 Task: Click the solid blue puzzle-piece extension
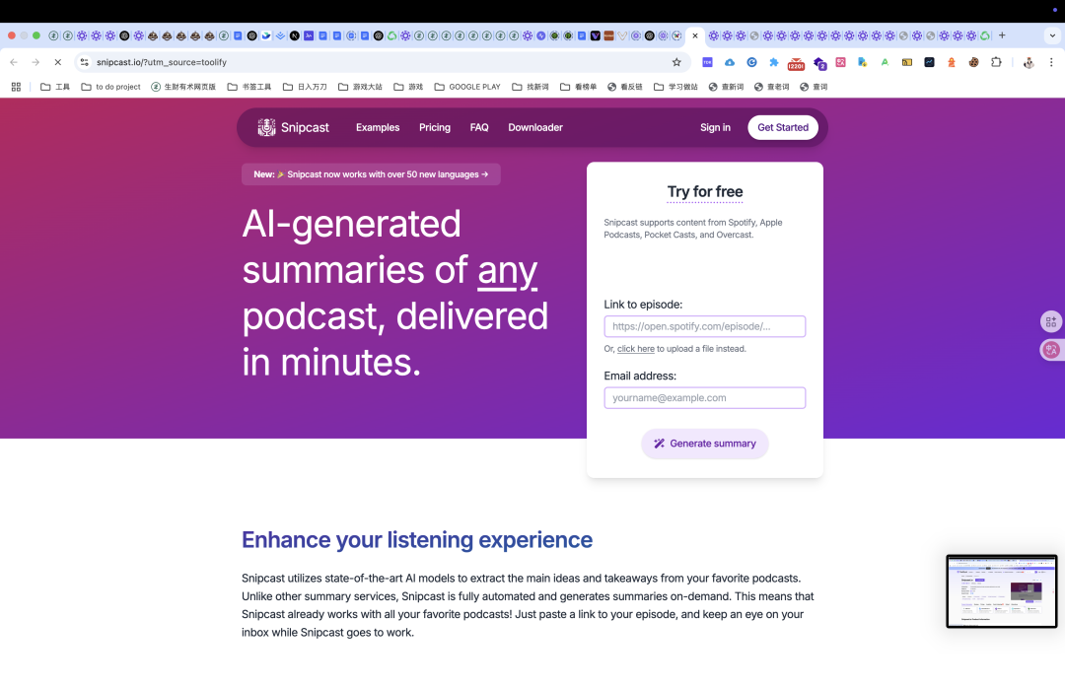point(774,62)
